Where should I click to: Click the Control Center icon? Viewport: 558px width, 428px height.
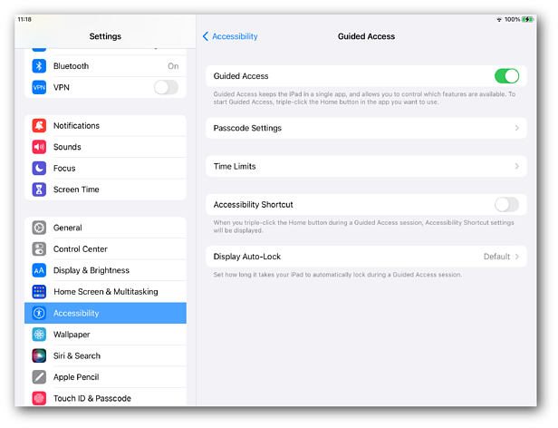(x=39, y=249)
